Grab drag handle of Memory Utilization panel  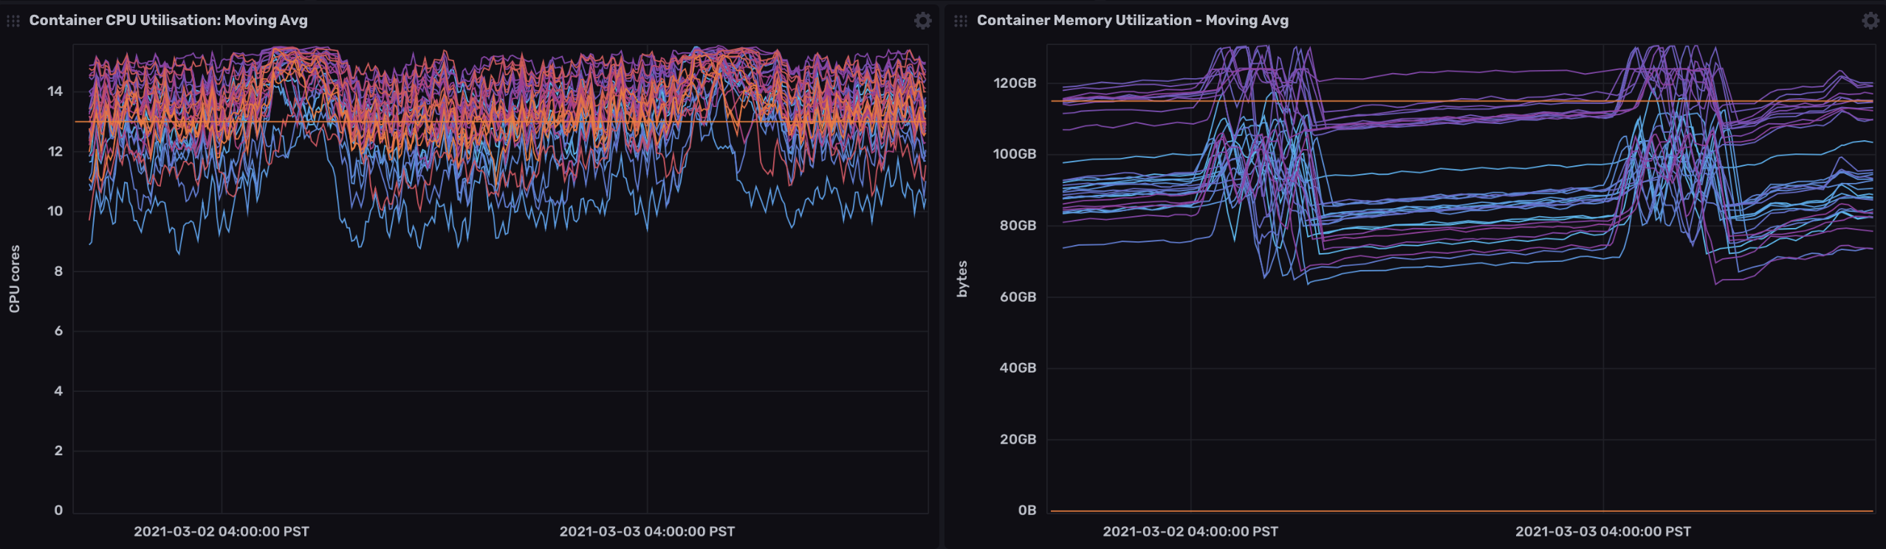click(x=961, y=21)
